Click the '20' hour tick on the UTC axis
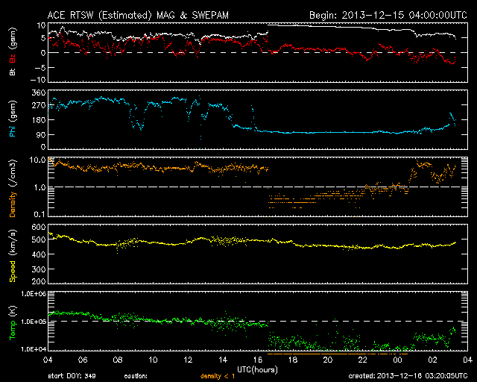This screenshot has width=477, height=382. pyautogui.click(x=328, y=360)
